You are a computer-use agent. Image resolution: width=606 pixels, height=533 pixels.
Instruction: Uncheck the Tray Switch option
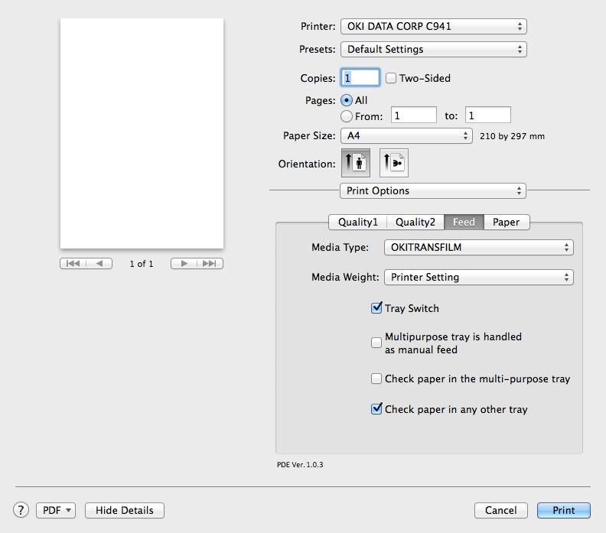click(376, 308)
